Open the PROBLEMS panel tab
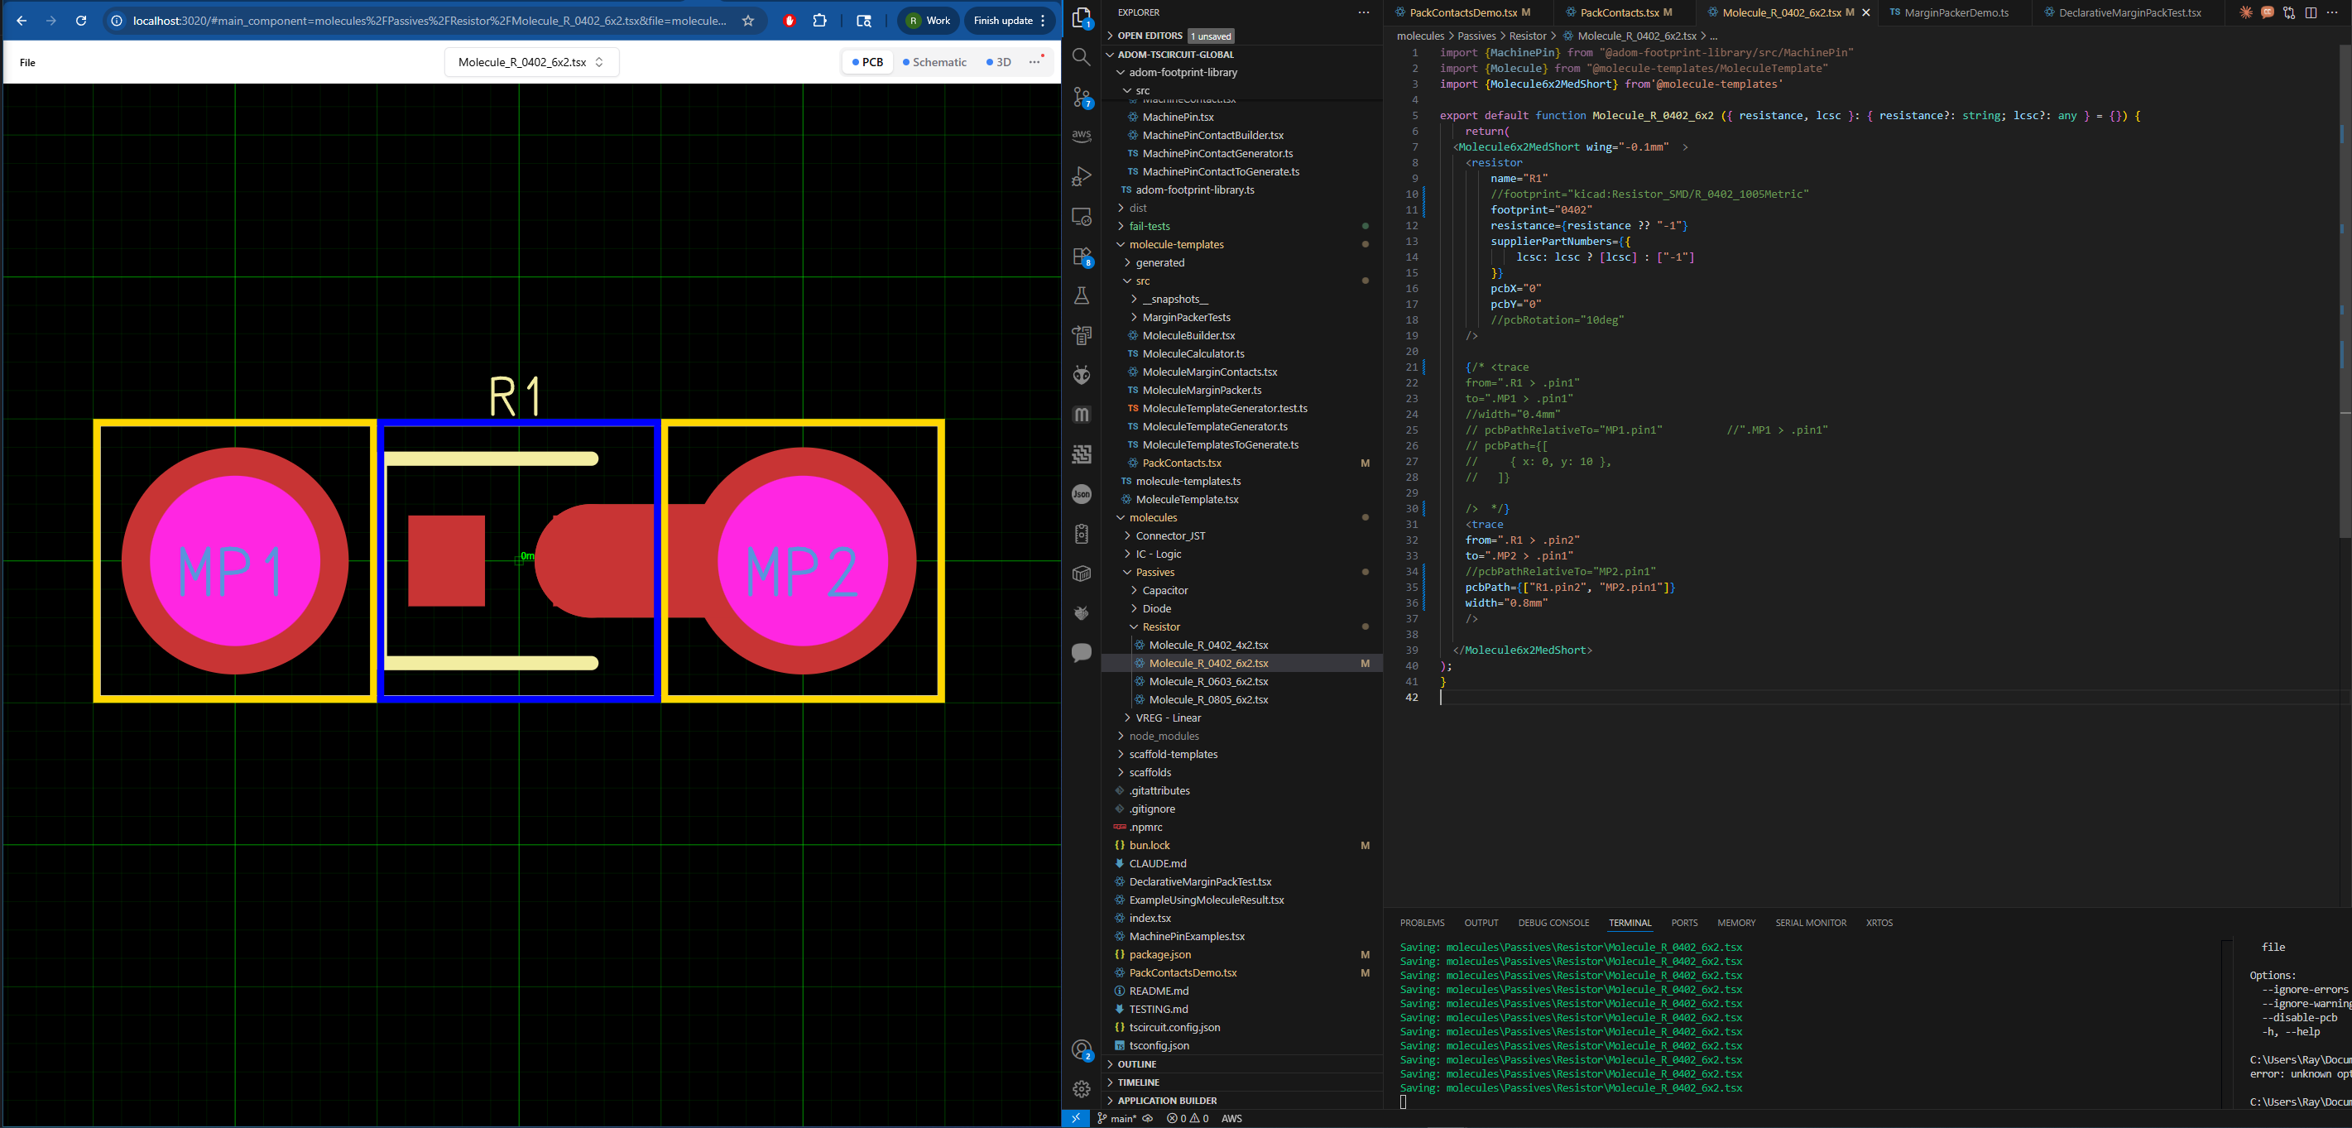Screen dimensions: 2352x1128 pos(1422,923)
